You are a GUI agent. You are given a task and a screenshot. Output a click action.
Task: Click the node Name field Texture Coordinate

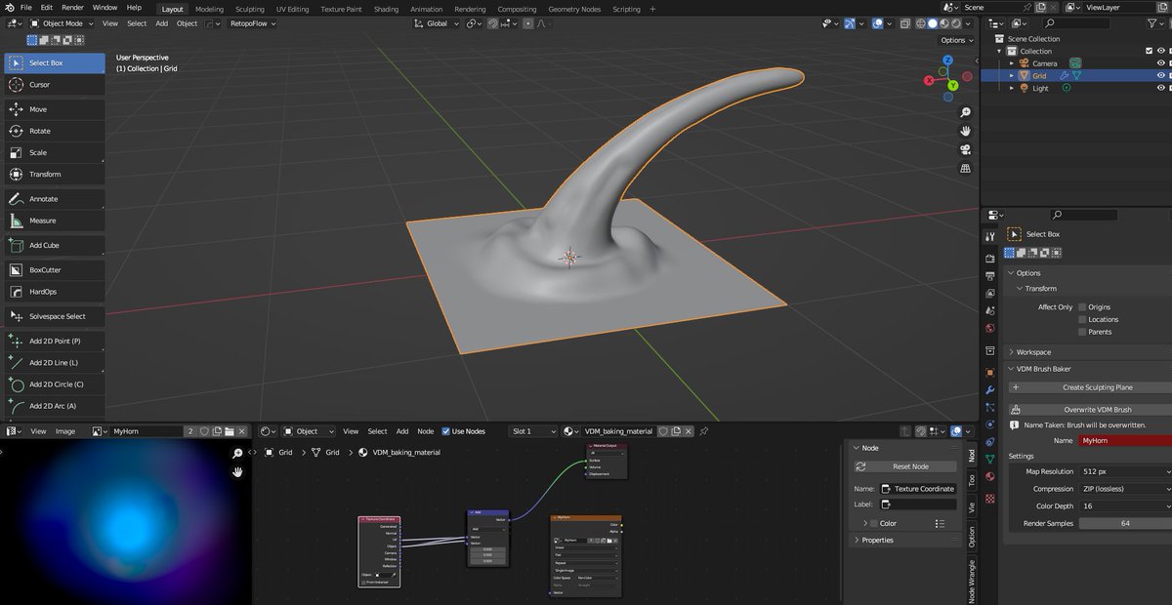918,489
